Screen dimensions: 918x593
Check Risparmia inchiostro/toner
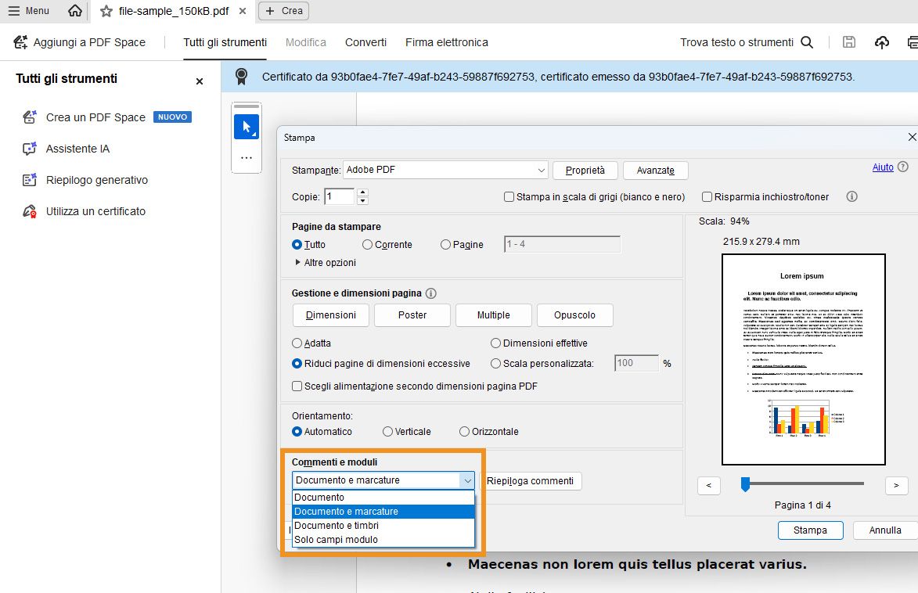pyautogui.click(x=707, y=196)
